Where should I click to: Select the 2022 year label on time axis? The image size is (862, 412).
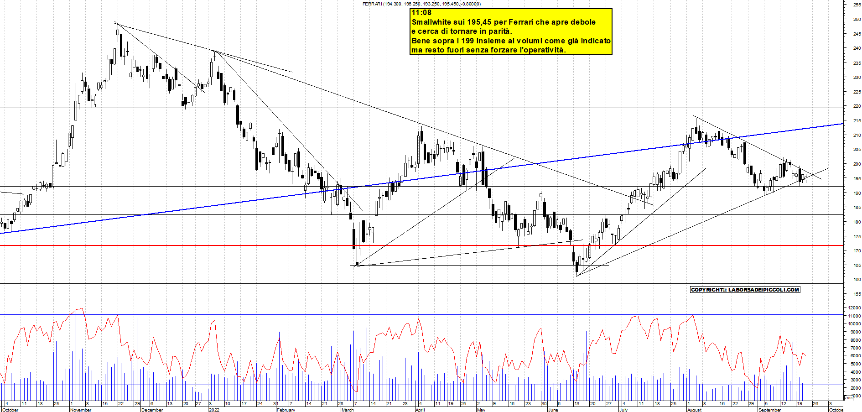(x=214, y=410)
